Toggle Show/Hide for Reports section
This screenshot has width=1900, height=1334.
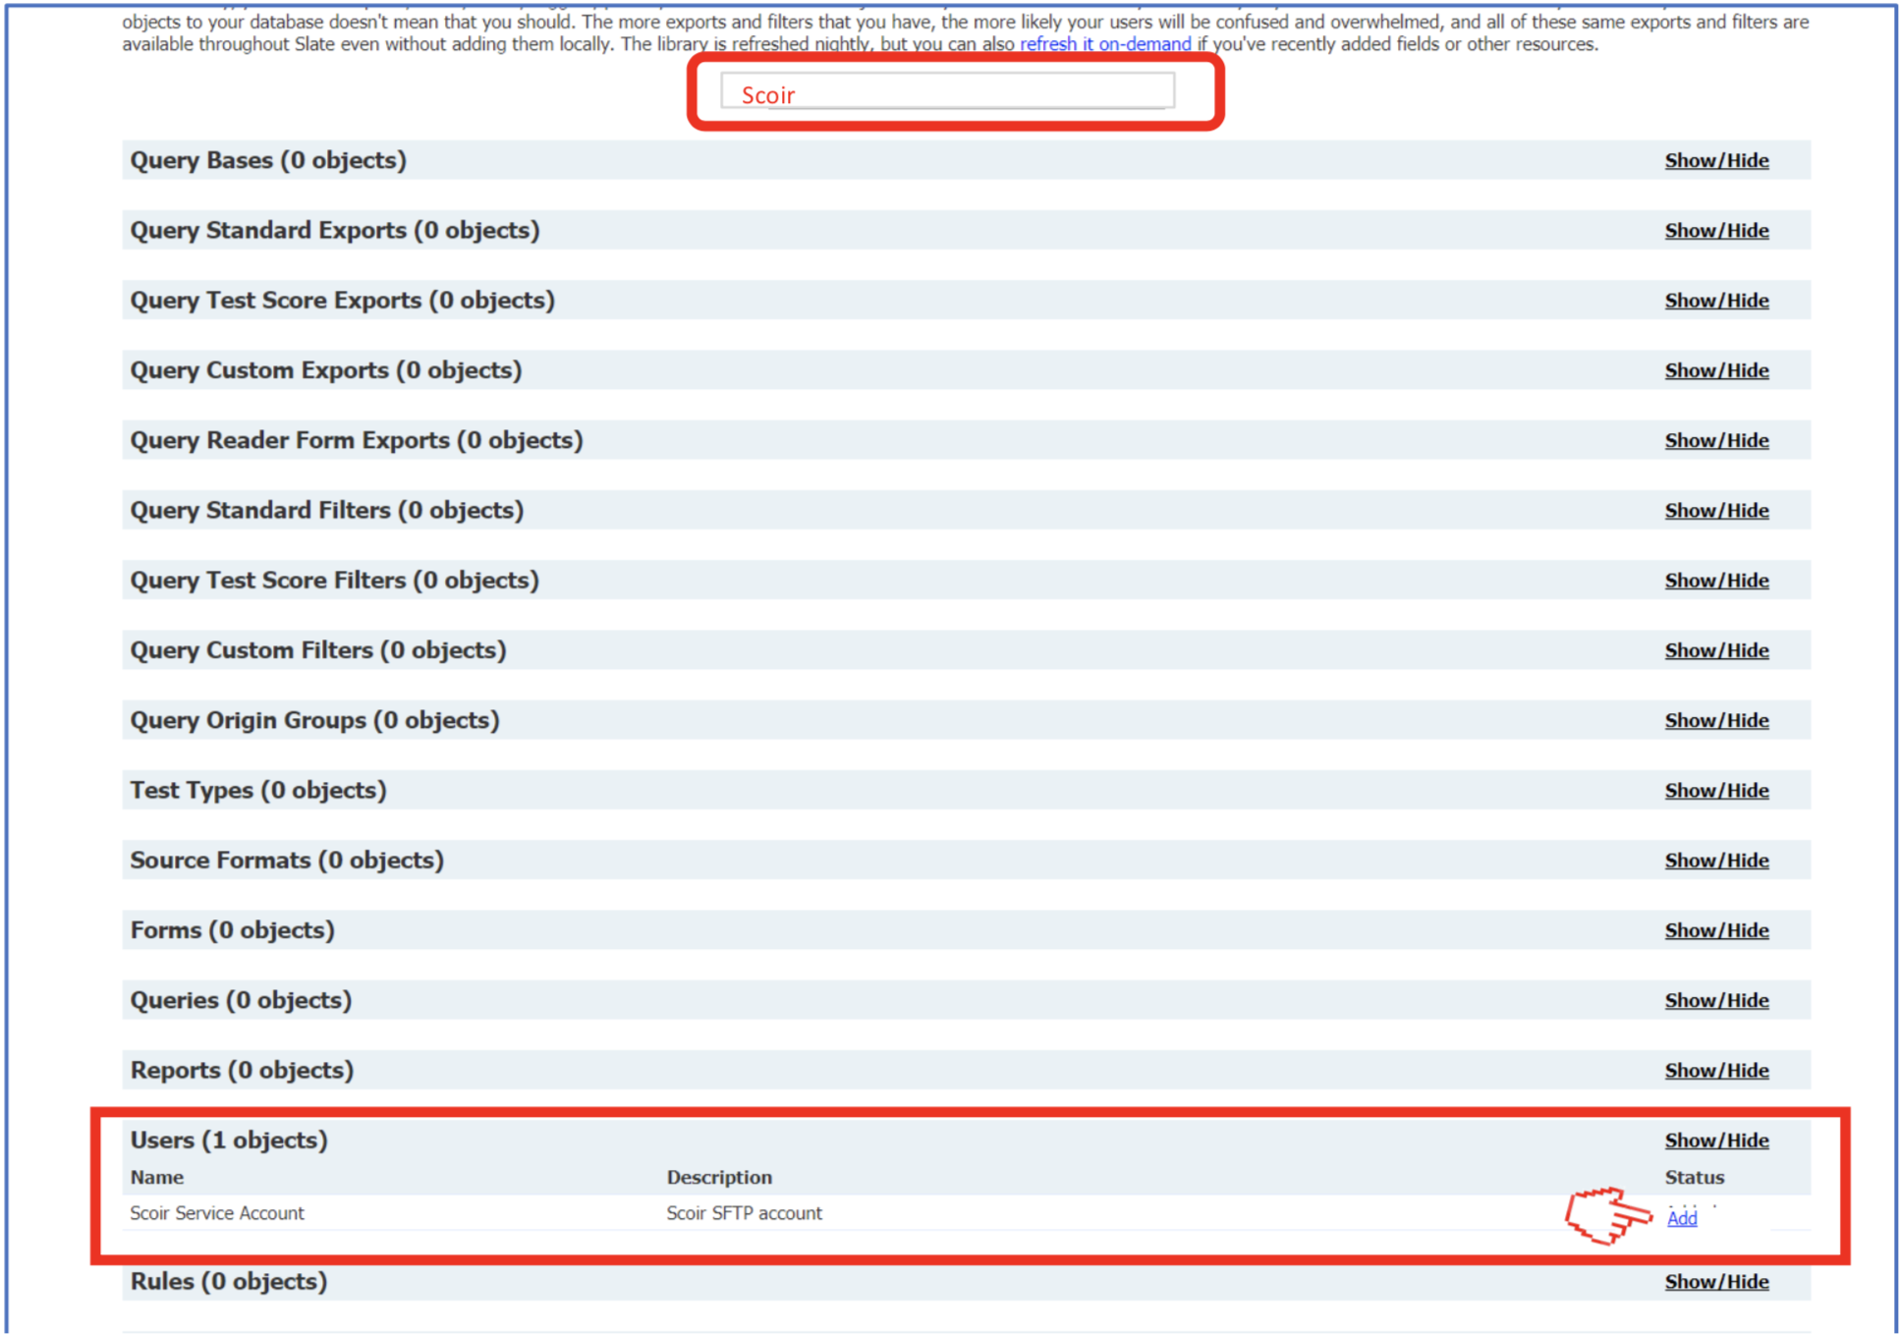pyautogui.click(x=1716, y=1071)
